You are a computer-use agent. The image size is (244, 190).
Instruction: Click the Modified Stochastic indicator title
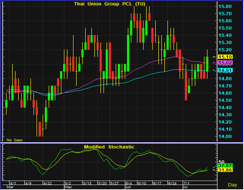pos(109,147)
